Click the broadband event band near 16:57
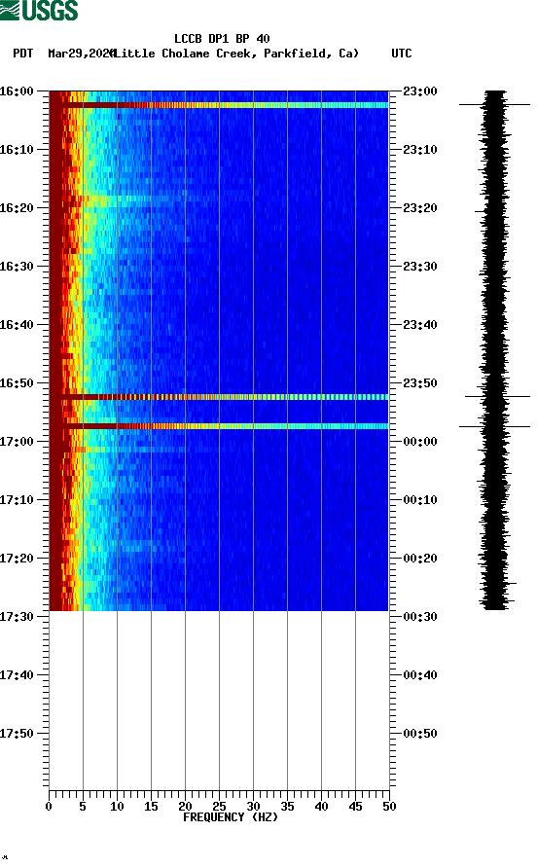 point(219,426)
